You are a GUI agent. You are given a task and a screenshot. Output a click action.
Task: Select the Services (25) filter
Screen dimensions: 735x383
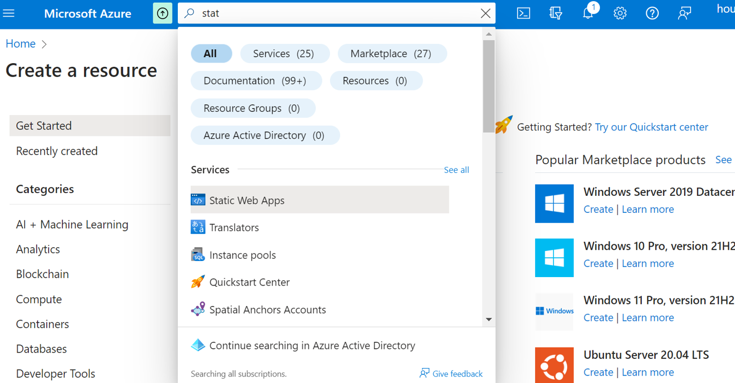[283, 53]
